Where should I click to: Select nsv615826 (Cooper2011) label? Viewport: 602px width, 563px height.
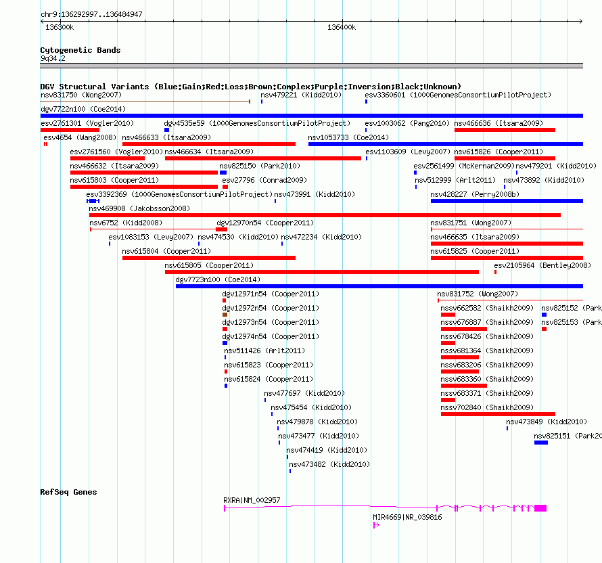click(x=499, y=152)
